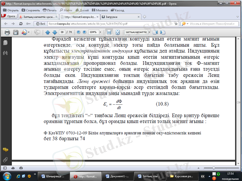Image resolution: width=242 pixels, height=181 pixels.
Task: Click the Каскад button
Action: (117, 10)
